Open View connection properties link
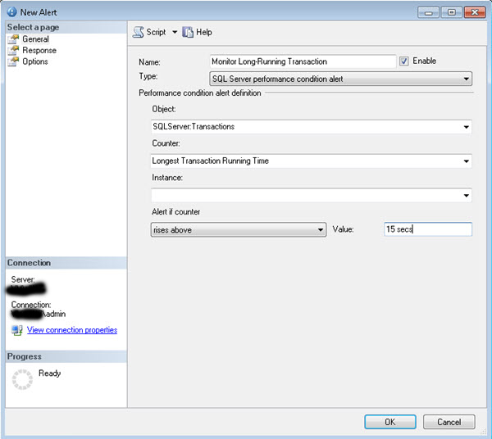Screen dimensions: 492x439 [x=72, y=330]
